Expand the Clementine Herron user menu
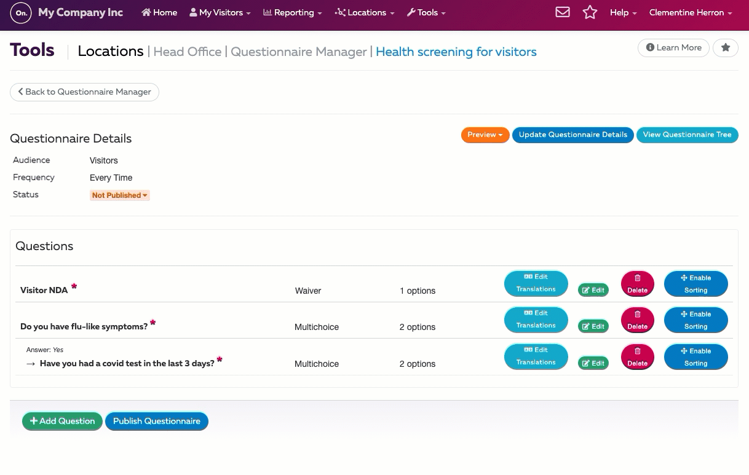Image resolution: width=749 pixels, height=475 pixels. click(690, 13)
